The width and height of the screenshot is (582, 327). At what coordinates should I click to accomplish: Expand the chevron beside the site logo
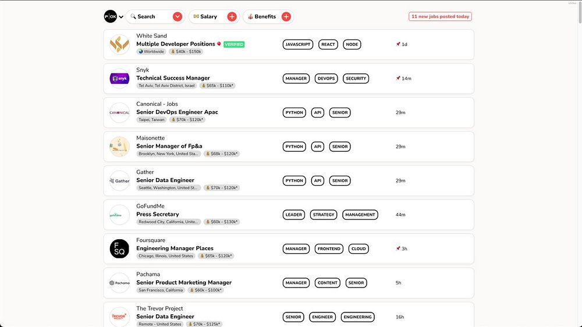(x=121, y=17)
